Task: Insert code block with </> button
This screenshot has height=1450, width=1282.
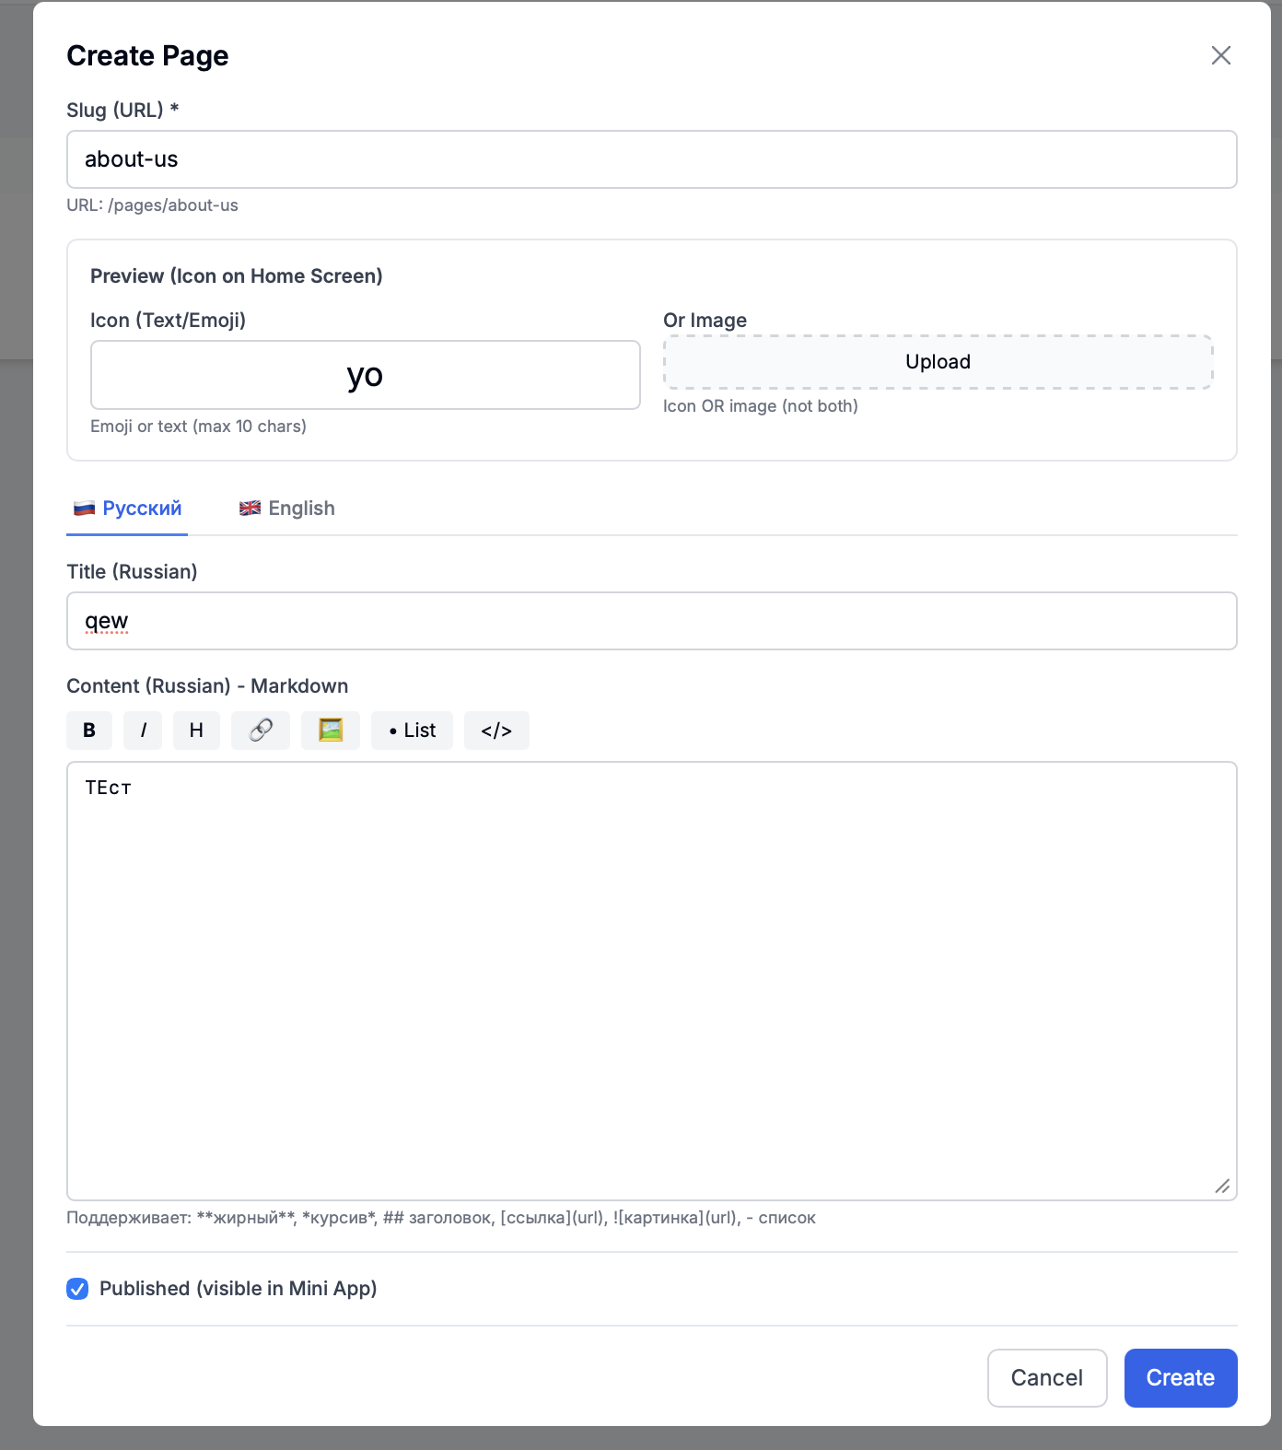Action: (x=496, y=731)
